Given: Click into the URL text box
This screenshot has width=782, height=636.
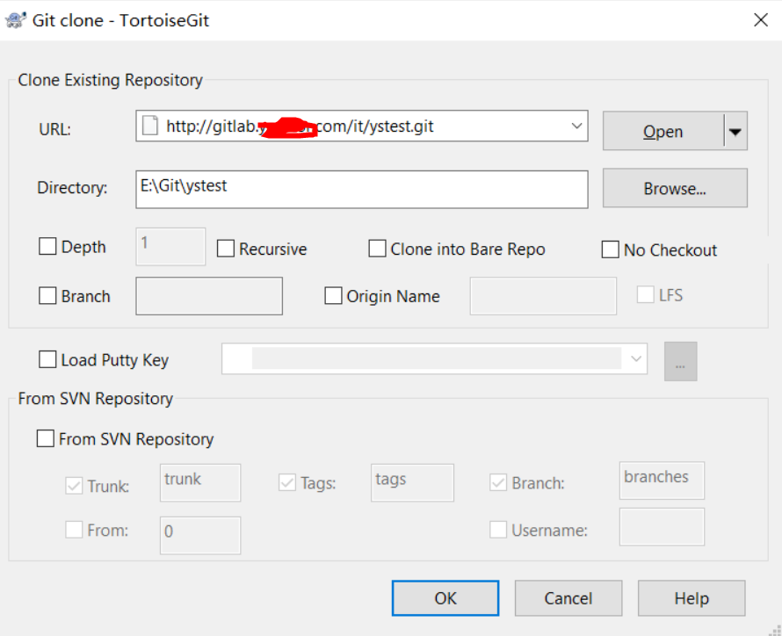Looking at the screenshot, I should 362,126.
